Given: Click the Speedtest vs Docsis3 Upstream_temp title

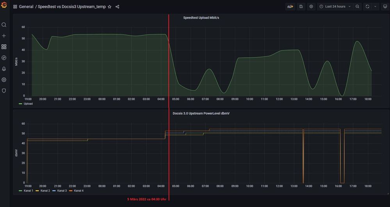Looking at the screenshot, I should point(71,7).
